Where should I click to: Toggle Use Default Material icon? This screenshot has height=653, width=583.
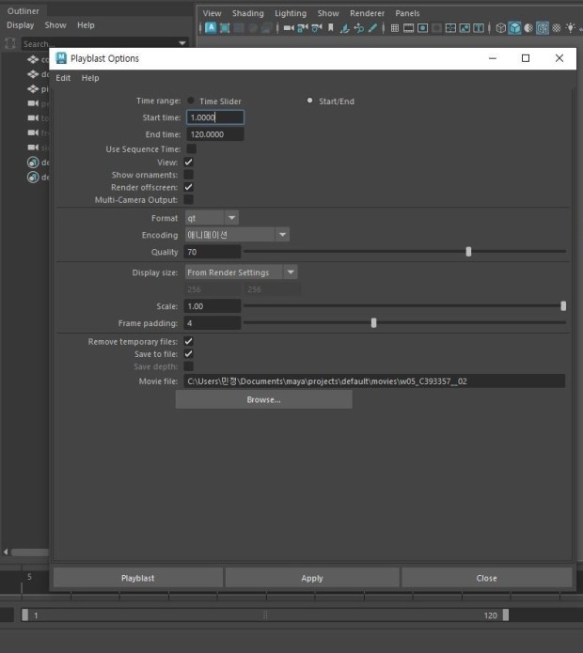click(528, 28)
